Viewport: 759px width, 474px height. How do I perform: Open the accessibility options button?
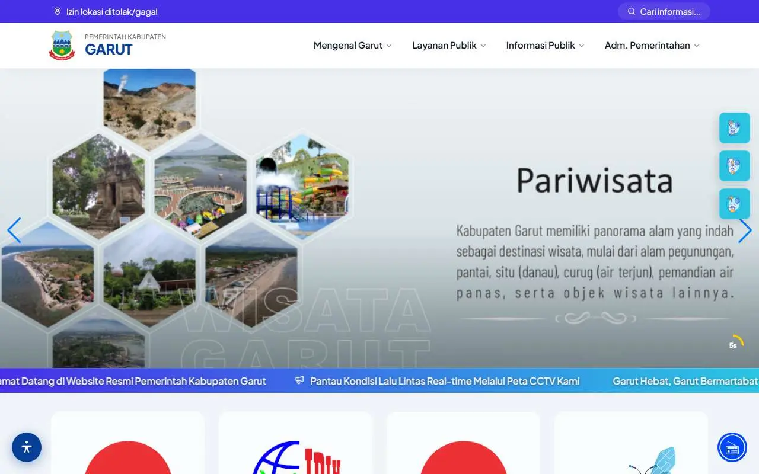(x=27, y=447)
